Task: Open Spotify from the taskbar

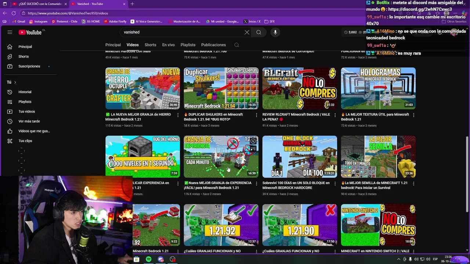Action: point(148,259)
